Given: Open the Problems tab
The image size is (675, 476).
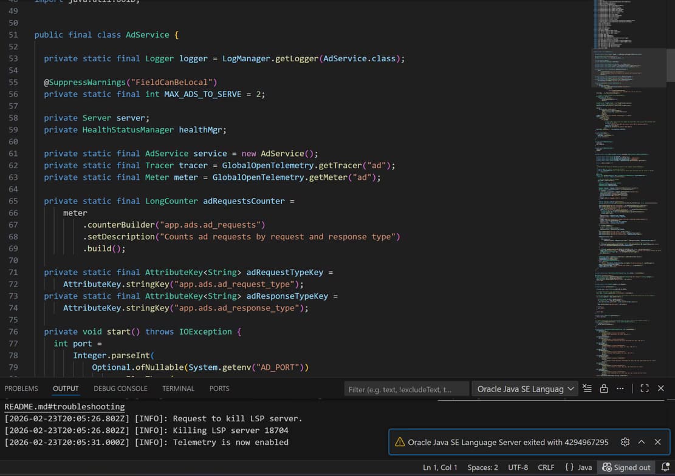Looking at the screenshot, I should tap(21, 389).
